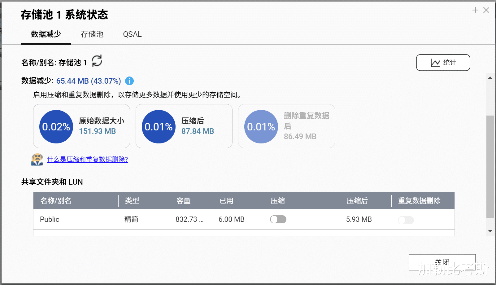Click the professor mascot icon

[x=37, y=159]
